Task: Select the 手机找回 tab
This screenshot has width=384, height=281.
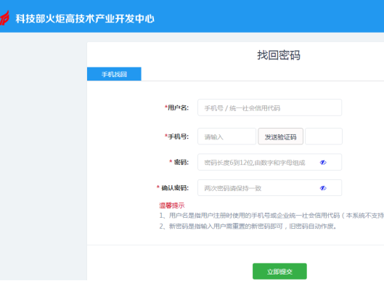Action: pos(114,74)
